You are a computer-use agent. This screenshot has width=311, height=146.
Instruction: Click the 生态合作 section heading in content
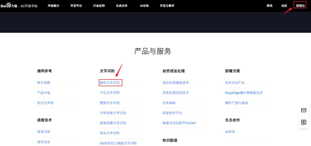(232, 120)
